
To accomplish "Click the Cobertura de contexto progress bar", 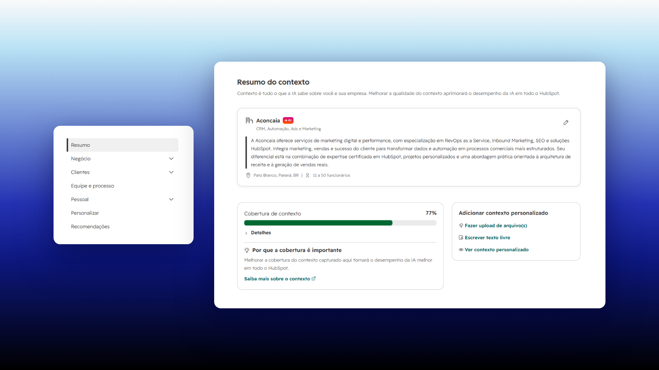I will 340,223.
